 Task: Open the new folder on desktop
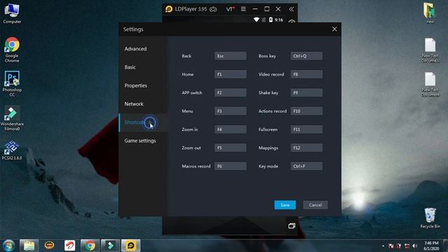pos(430,13)
